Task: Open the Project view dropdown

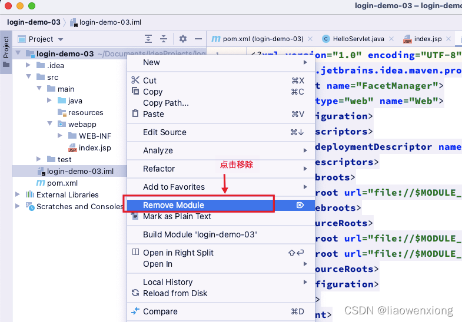Action: (x=61, y=39)
